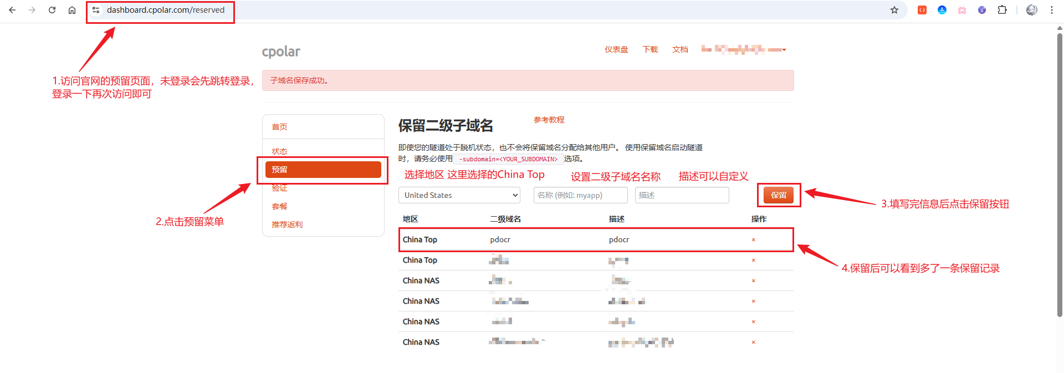
Task: Open 首页 in the sidebar
Action: coord(279,127)
